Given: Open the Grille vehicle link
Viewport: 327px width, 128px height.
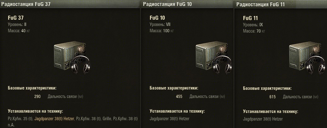Looking at the screenshot, I should [x=107, y=119].
